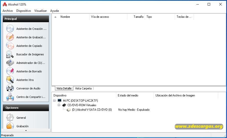Toggle sort arrow beside Nombre column
The image size is (227, 138).
point(55,17)
